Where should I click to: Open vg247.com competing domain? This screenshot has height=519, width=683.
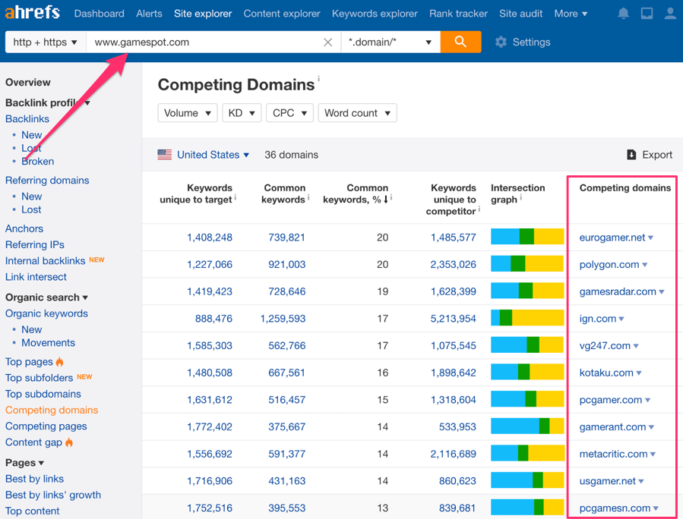pyautogui.click(x=605, y=345)
